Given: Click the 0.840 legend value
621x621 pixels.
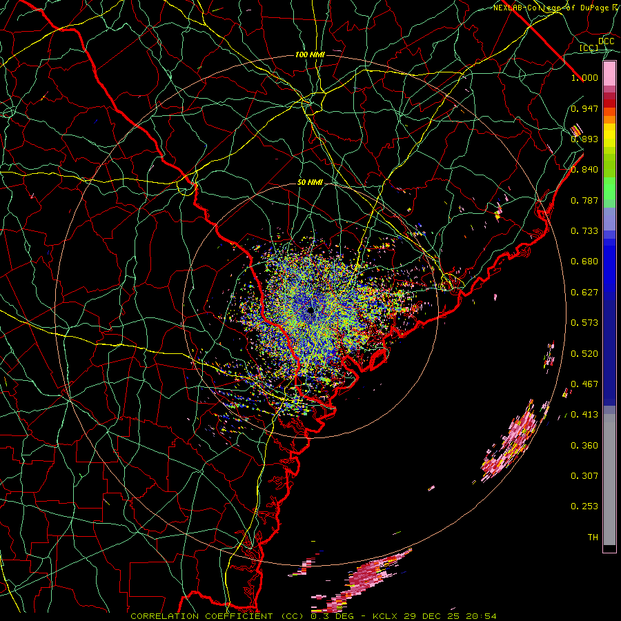Looking at the screenshot, I should [x=584, y=170].
